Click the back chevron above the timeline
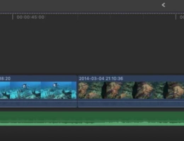 click(163, 5)
